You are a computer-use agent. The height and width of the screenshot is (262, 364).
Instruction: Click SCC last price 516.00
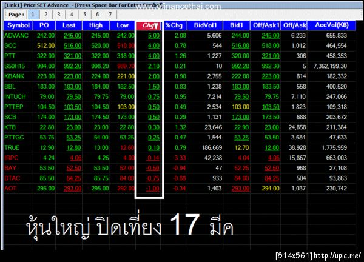[x=72, y=45]
